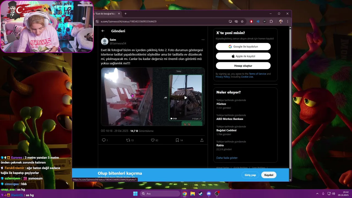Open the Cookie Use link
This screenshot has width=352, height=198.
point(247,77)
